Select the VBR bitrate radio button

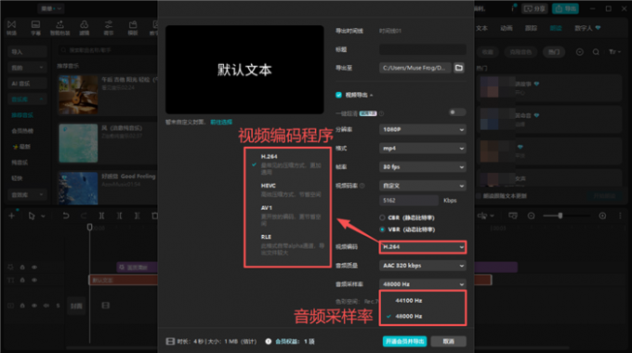tap(382, 229)
